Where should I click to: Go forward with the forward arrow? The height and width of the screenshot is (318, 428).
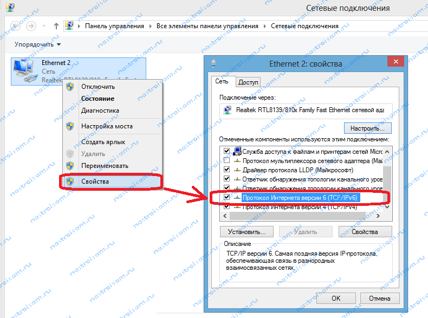[x=31, y=26]
